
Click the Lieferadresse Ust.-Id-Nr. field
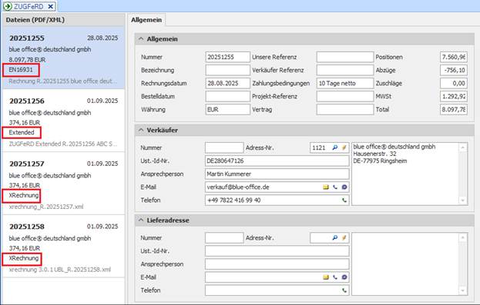(x=277, y=251)
